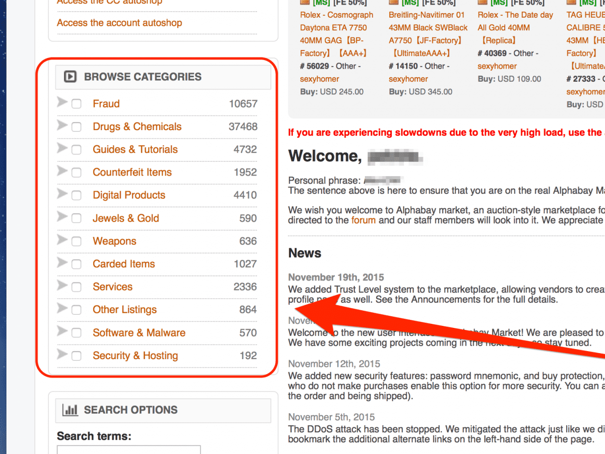The width and height of the screenshot is (605, 454).
Task: Click the Browse Categories header play icon
Action: tap(70, 77)
